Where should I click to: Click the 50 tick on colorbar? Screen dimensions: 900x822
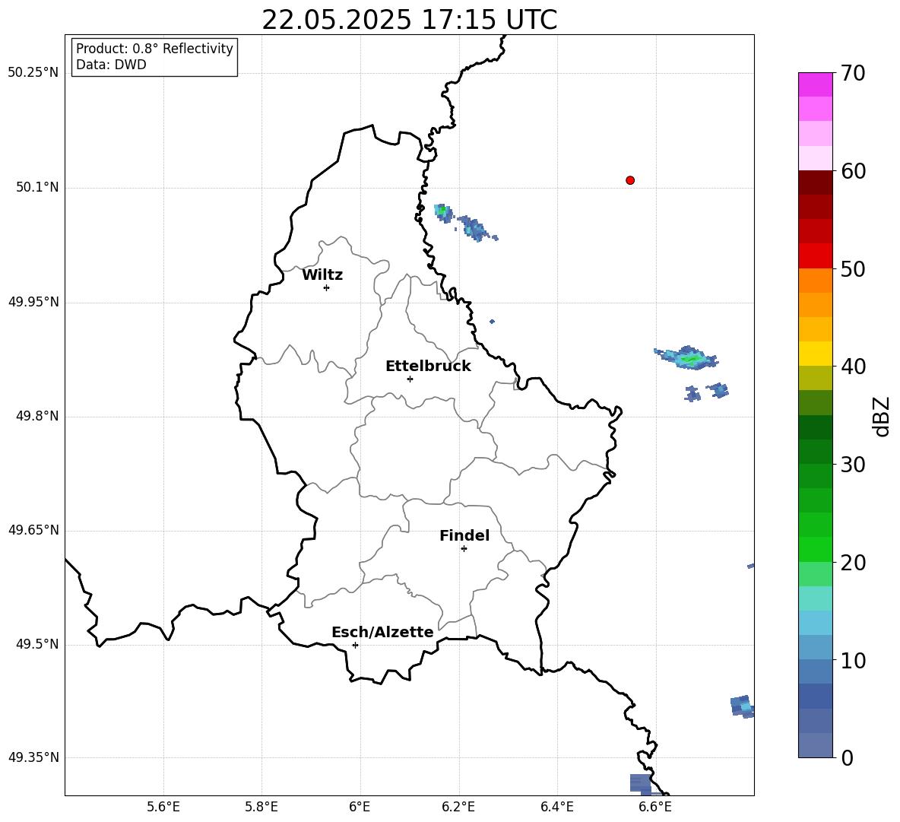[x=853, y=268]
